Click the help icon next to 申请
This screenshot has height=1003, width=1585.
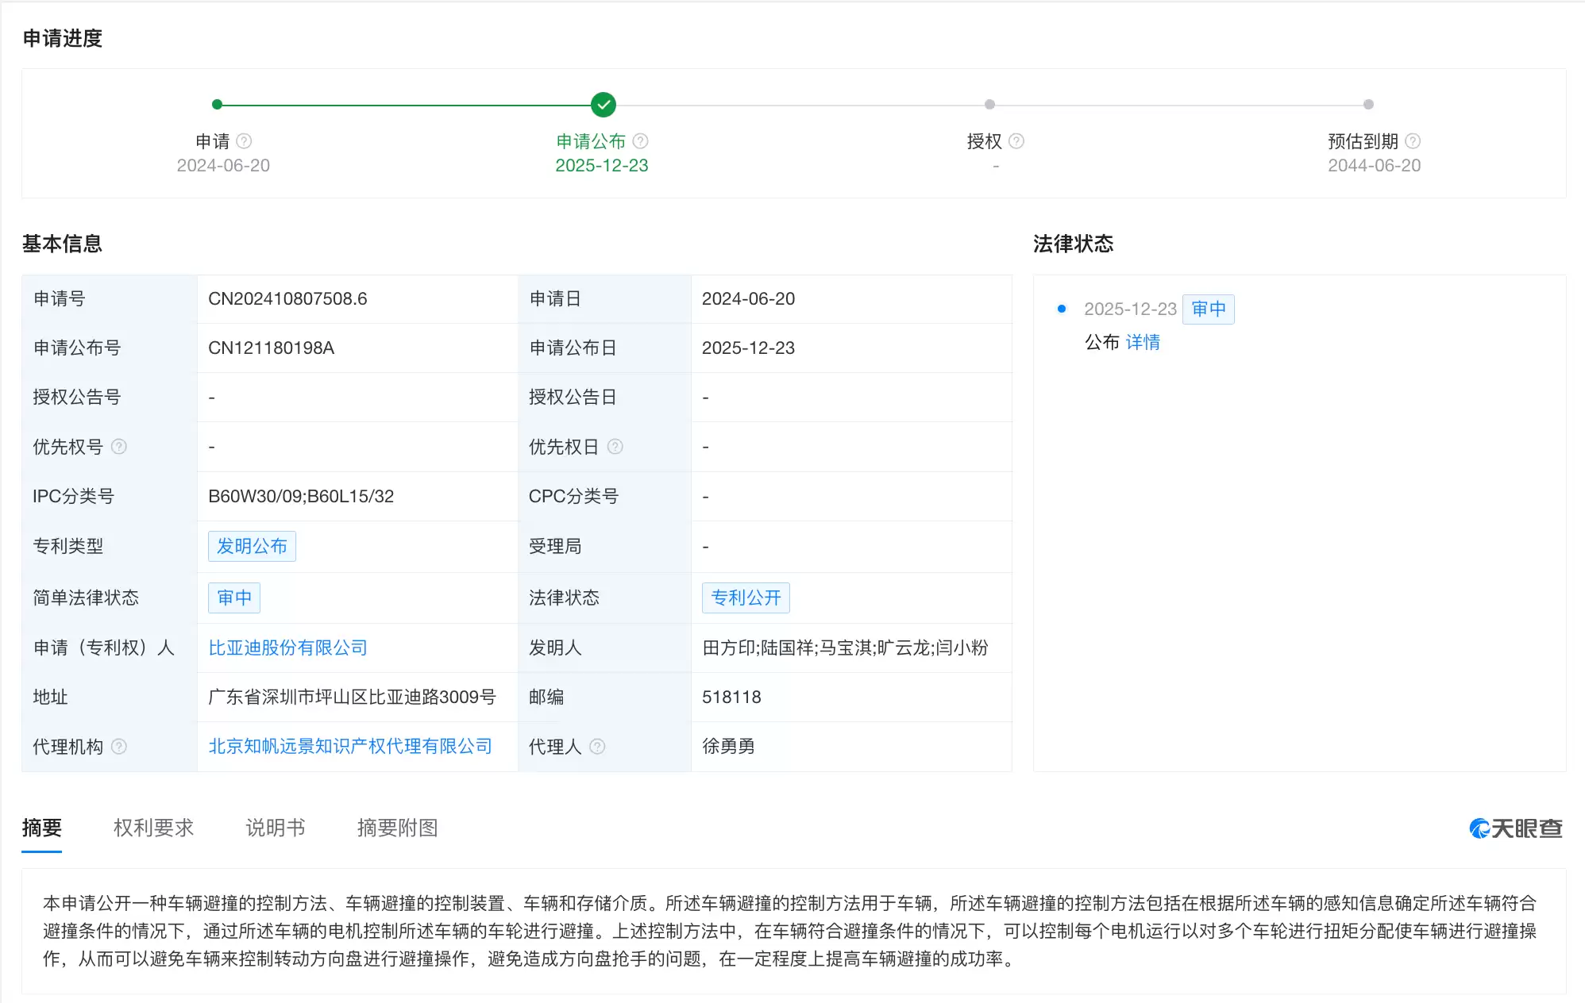click(x=245, y=140)
